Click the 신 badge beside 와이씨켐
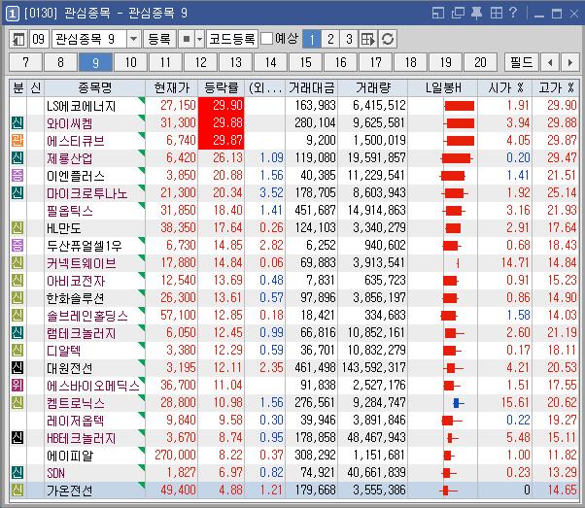585x508 pixels. pos(17,122)
